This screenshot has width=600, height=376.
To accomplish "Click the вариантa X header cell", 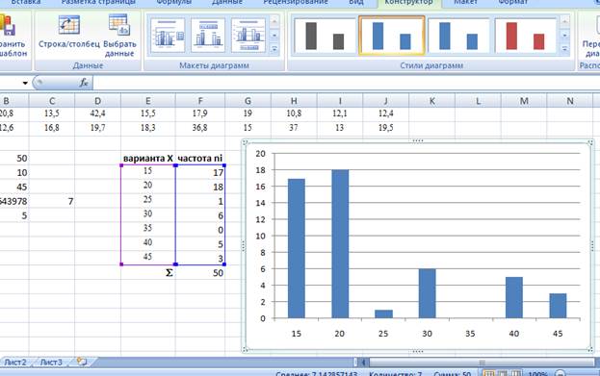I will [x=147, y=158].
